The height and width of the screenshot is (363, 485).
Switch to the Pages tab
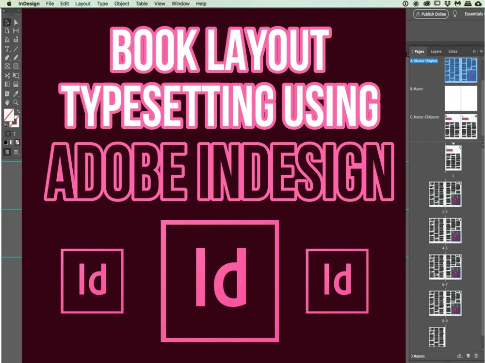[418, 52]
